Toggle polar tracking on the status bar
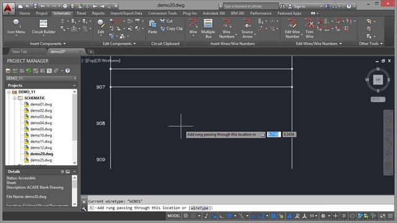The image size is (397, 223). [x=230, y=216]
